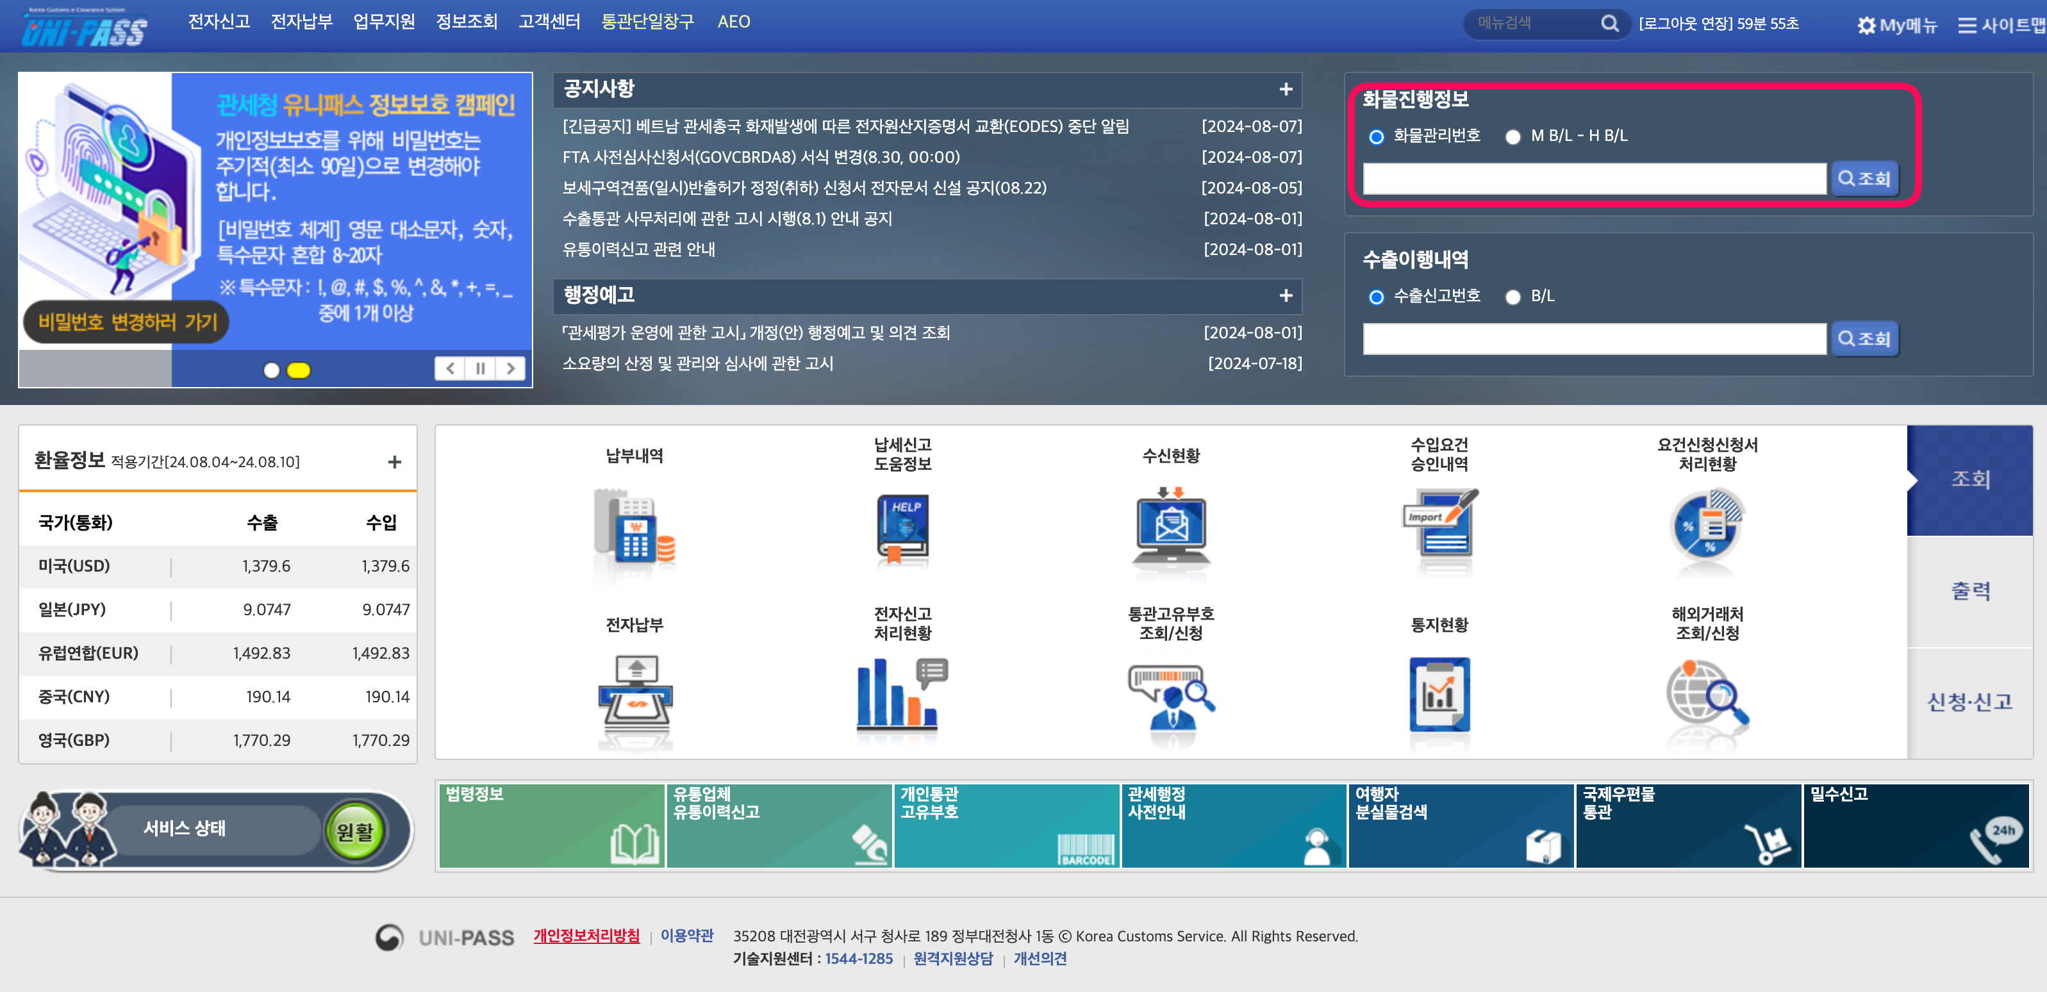
Task: Click the 비밀번호 변경하러 가기 button
Action: tap(126, 322)
